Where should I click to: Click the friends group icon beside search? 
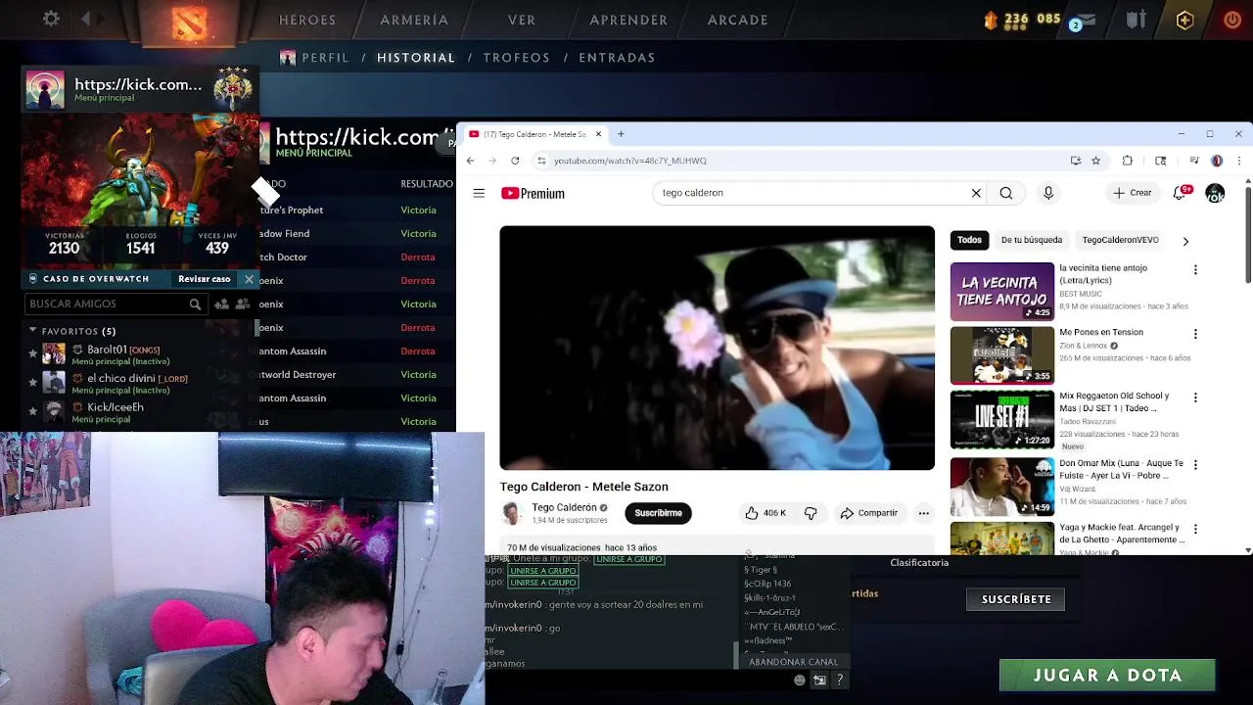click(242, 305)
